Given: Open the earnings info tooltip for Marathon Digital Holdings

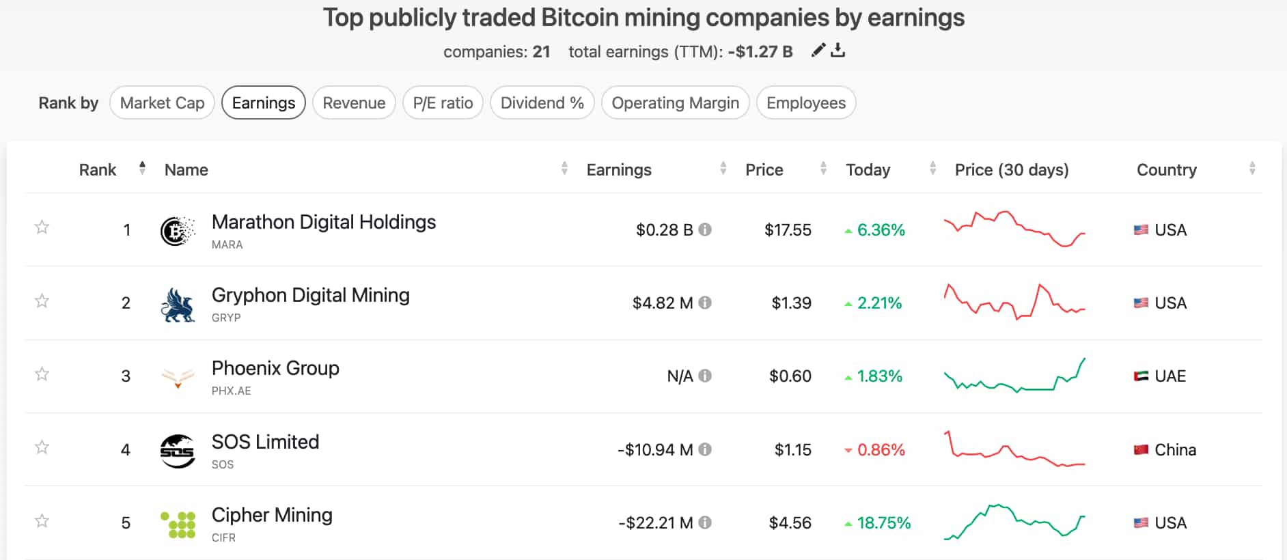Looking at the screenshot, I should coord(705,229).
